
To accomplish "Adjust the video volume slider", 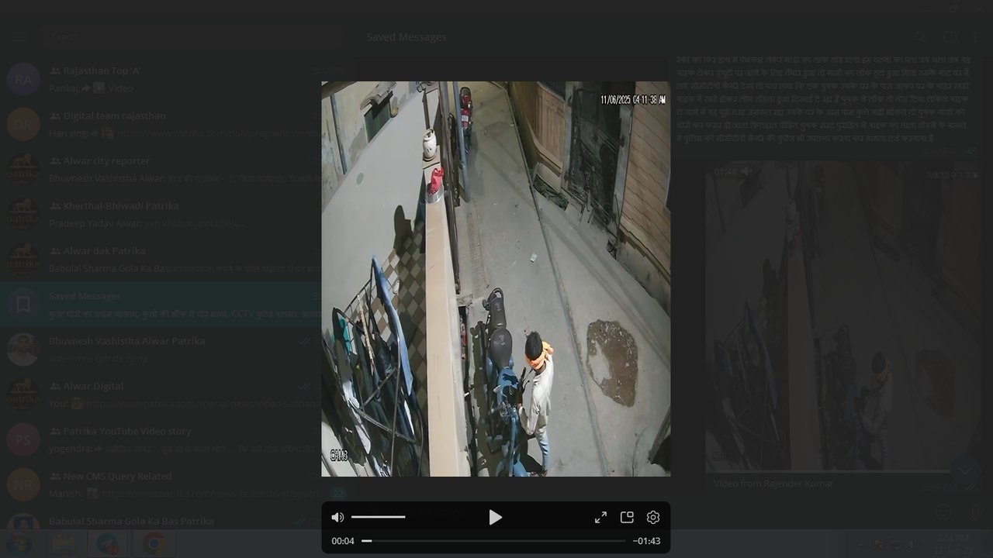I will point(378,517).
